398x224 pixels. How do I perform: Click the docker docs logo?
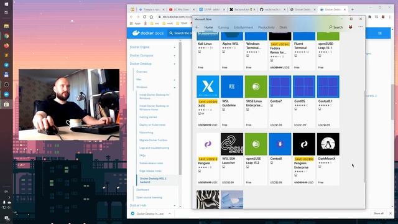pos(148,33)
